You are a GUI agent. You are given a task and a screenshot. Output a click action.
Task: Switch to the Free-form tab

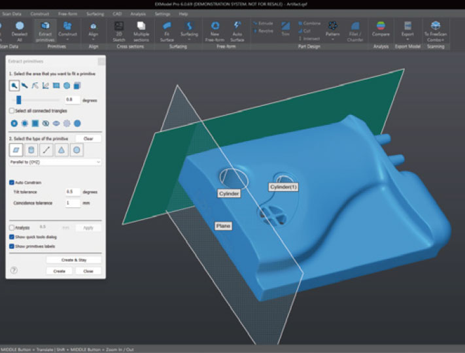67,13
